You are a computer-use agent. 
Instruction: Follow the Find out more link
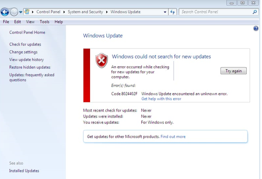click(173, 136)
